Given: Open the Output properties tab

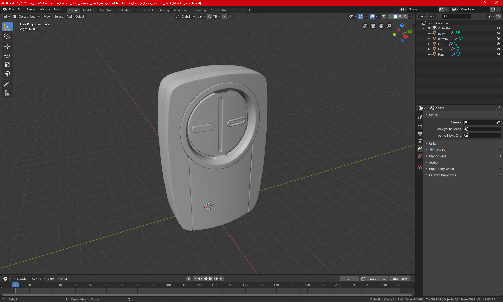Looking at the screenshot, I should point(420,134).
